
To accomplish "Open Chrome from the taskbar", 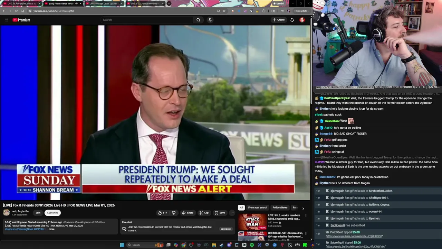I will (184, 245).
